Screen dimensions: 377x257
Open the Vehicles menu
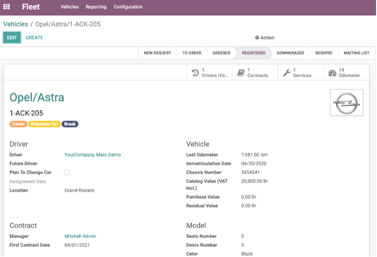click(x=70, y=7)
